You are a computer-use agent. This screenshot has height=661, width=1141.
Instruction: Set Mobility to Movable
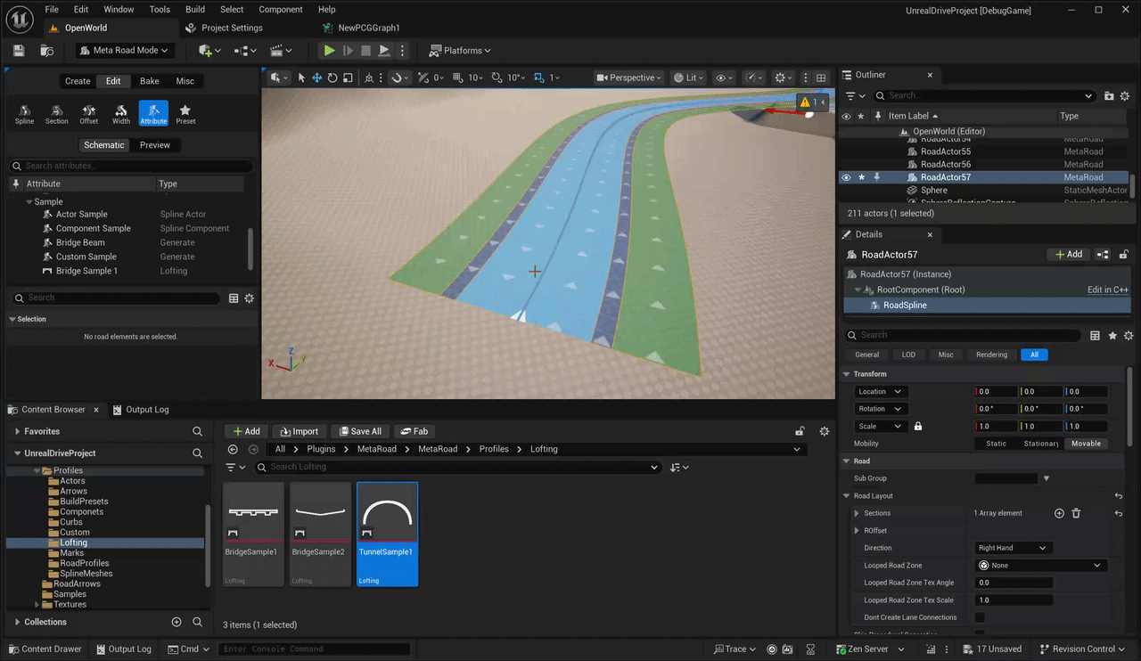click(x=1086, y=444)
